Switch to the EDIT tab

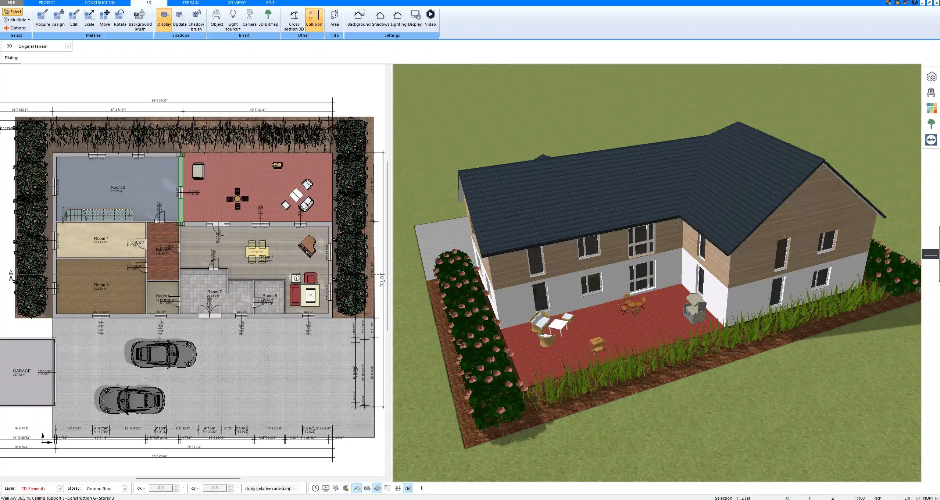point(270,3)
